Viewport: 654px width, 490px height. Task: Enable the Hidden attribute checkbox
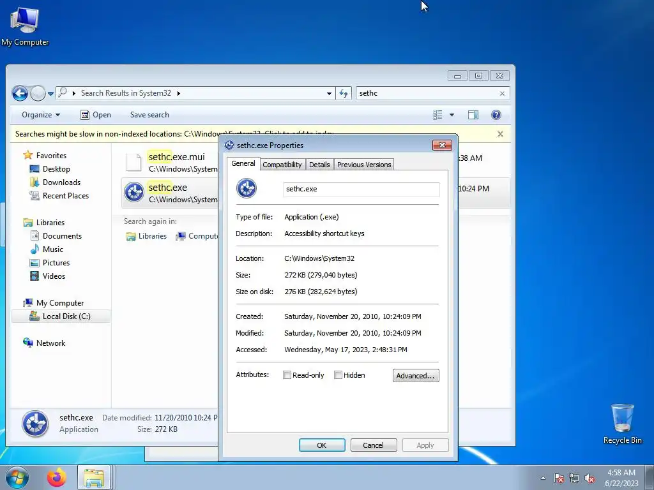tap(338, 375)
